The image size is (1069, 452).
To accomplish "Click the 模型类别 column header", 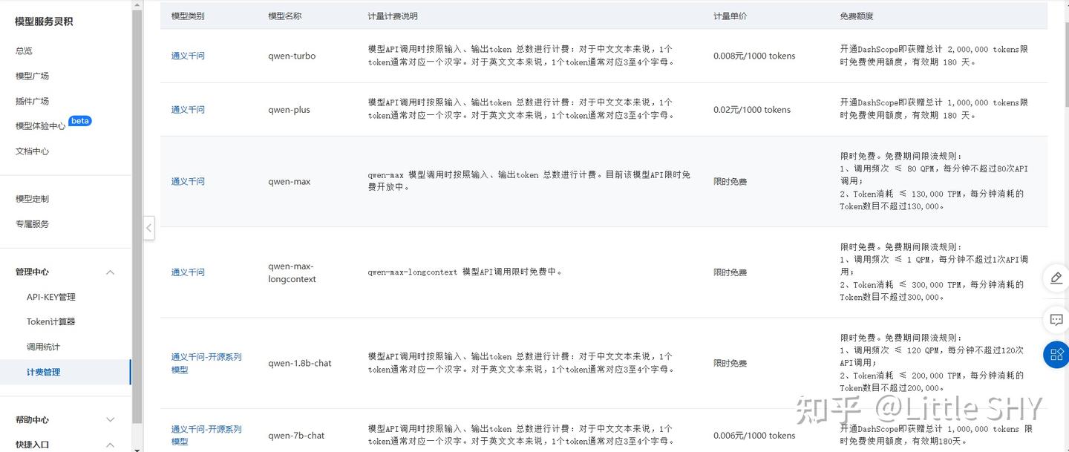I will click(188, 16).
